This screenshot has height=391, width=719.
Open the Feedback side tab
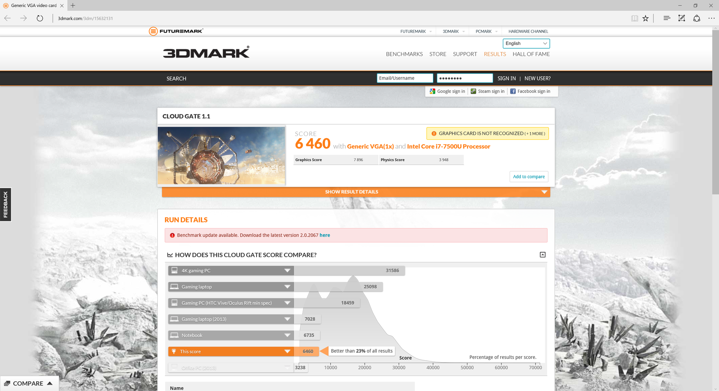click(x=6, y=204)
